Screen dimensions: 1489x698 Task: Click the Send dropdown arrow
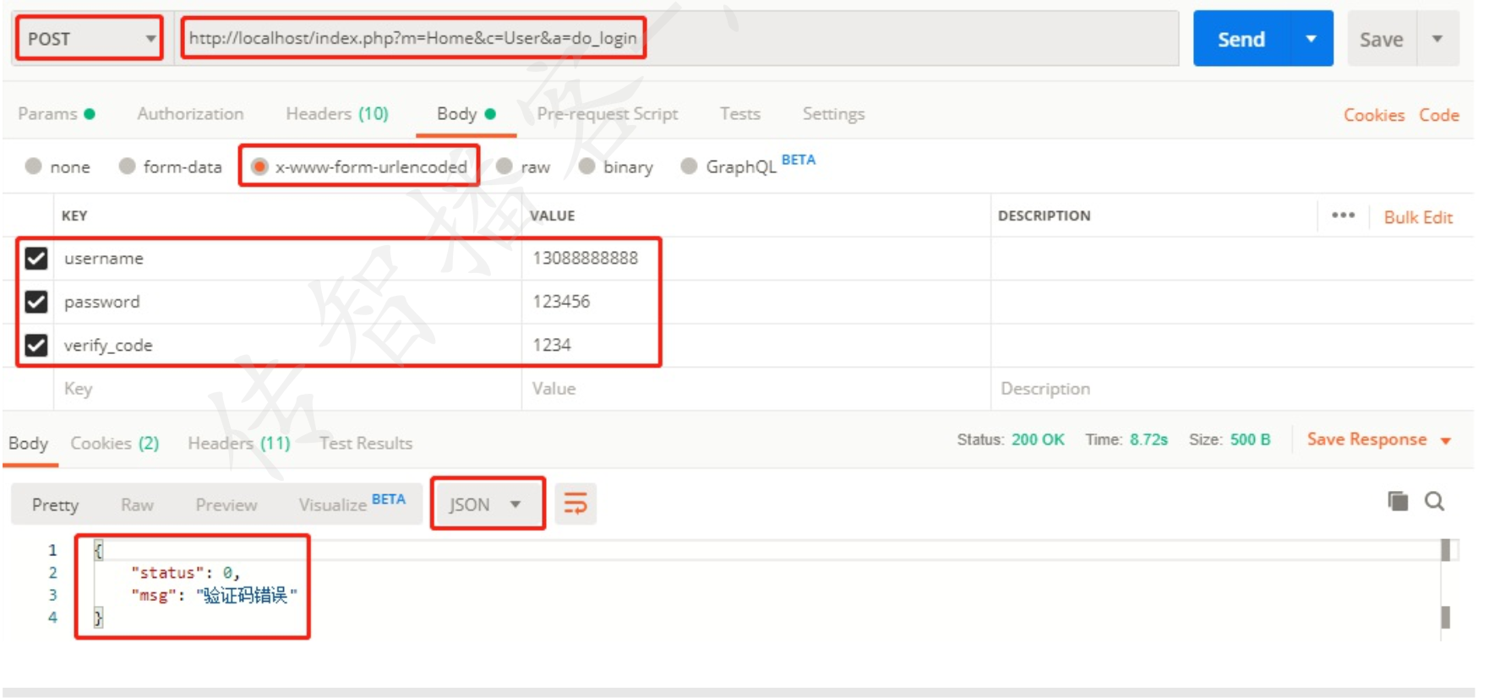(1311, 39)
